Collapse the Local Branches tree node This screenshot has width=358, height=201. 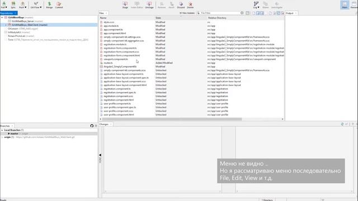pyautogui.click(x=2, y=130)
